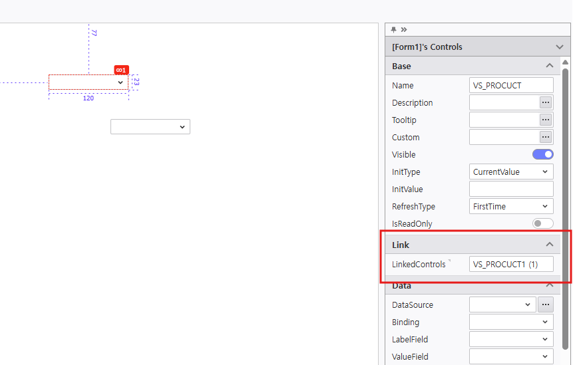Click the Tooltip input field
Viewport: 573px width, 365px height.
[504, 120]
